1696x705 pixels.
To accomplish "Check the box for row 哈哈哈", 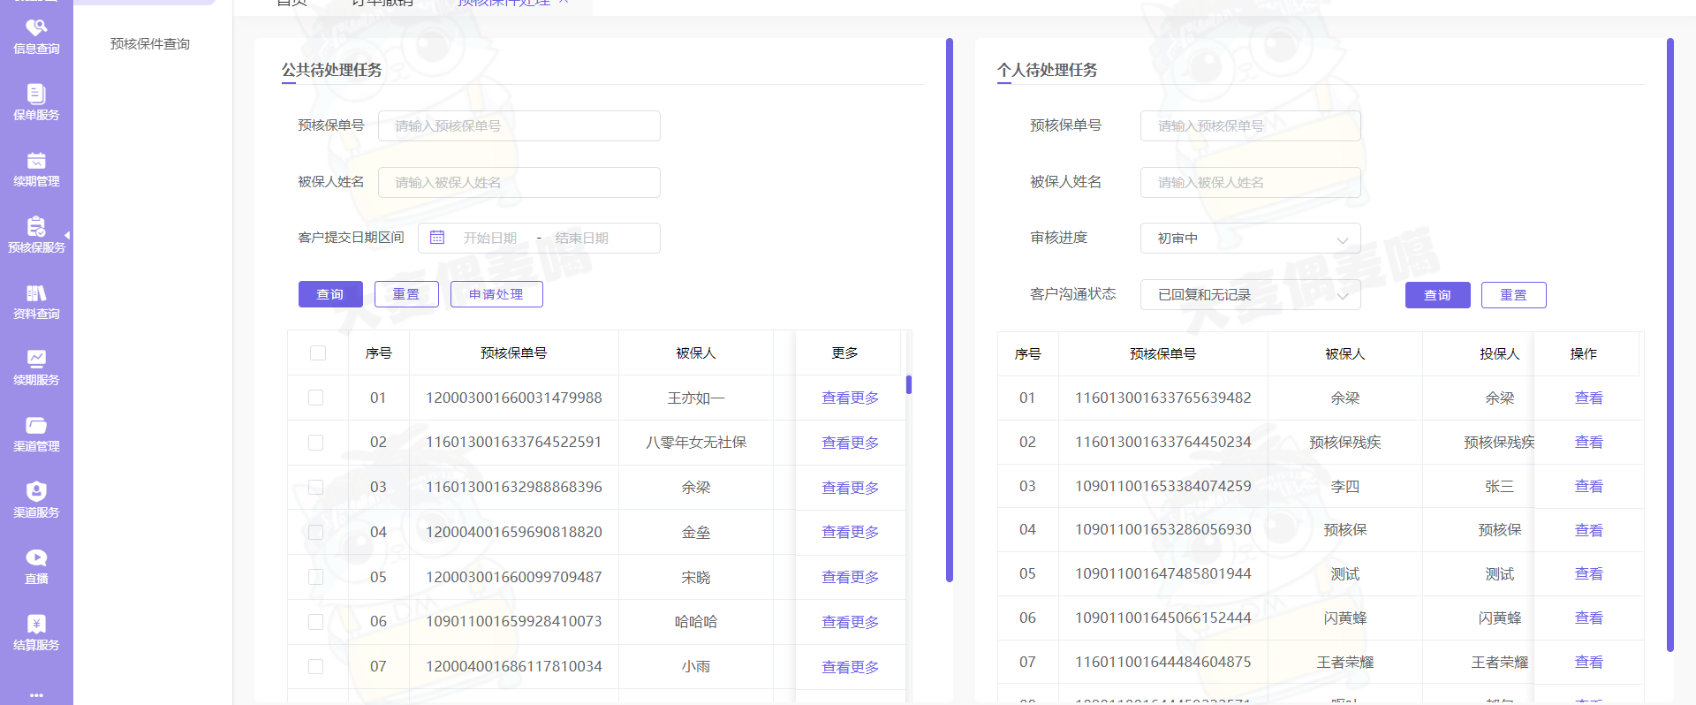I will point(315,621).
